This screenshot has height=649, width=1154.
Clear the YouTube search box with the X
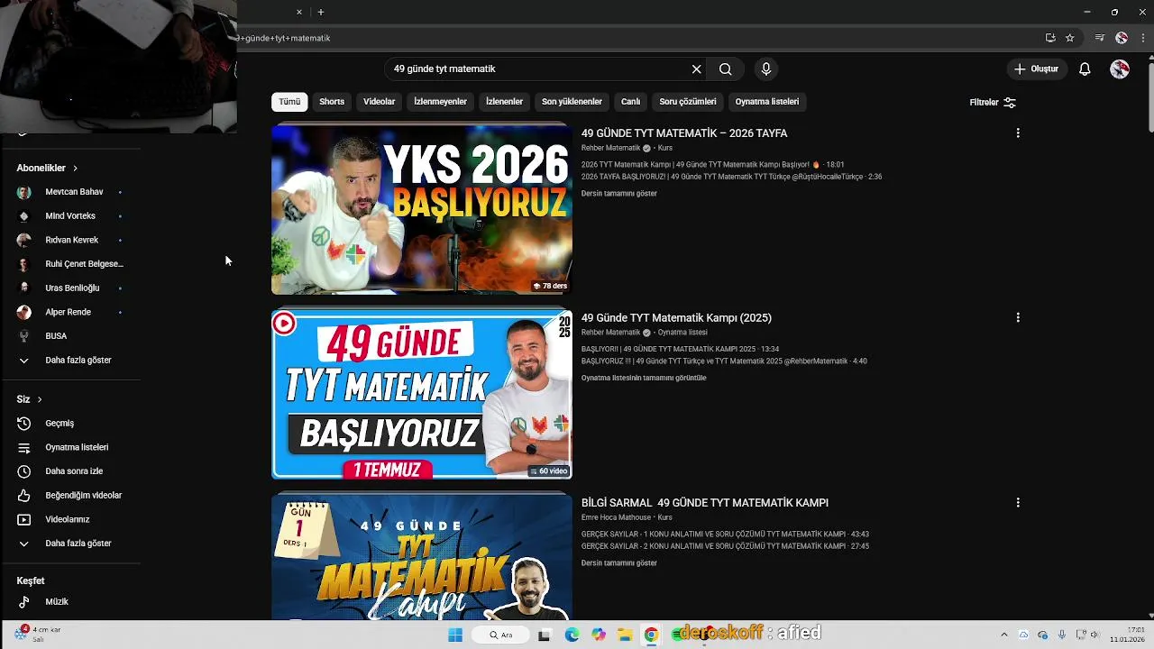(x=696, y=69)
